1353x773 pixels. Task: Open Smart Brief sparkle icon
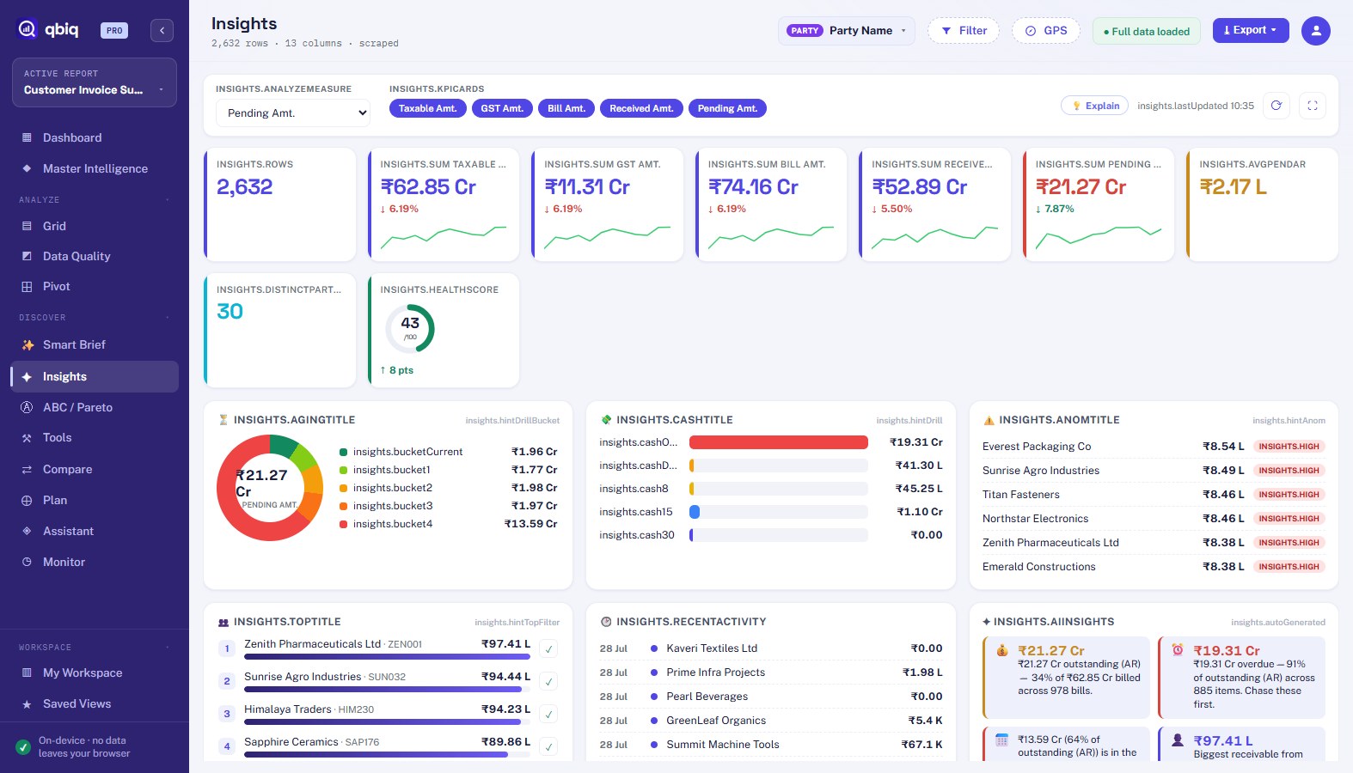(27, 344)
